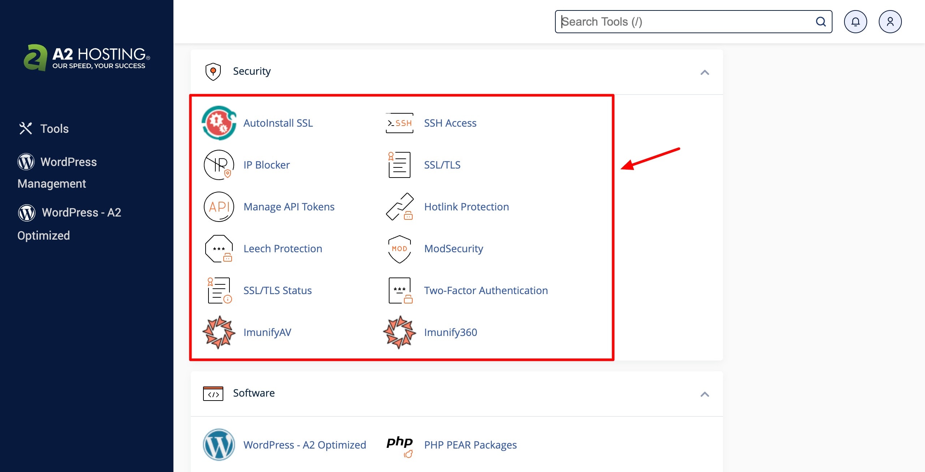Open the AutoInstall SSL gear icon

tap(219, 123)
